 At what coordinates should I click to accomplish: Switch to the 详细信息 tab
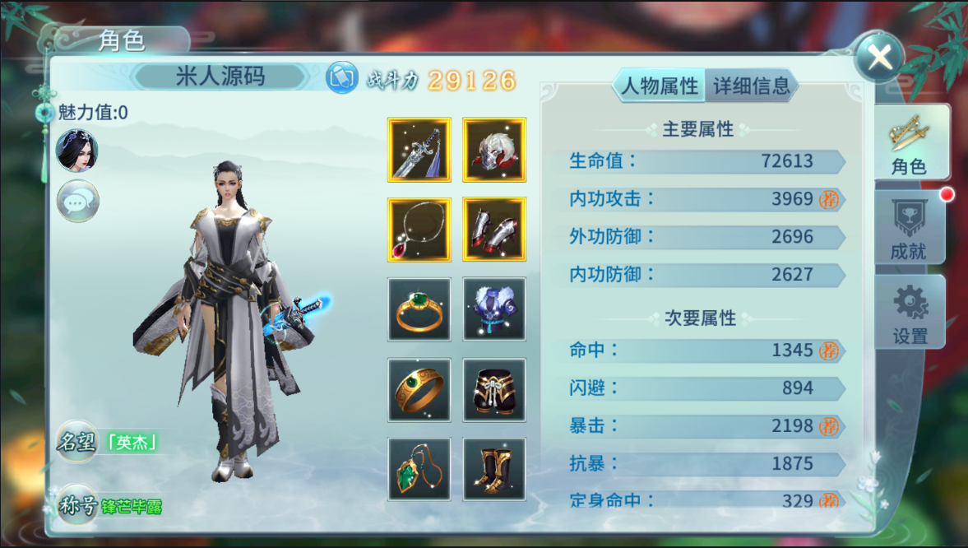point(752,86)
